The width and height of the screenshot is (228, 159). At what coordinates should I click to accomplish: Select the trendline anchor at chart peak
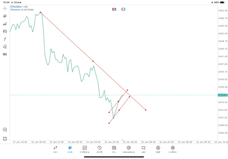pos(41,12)
